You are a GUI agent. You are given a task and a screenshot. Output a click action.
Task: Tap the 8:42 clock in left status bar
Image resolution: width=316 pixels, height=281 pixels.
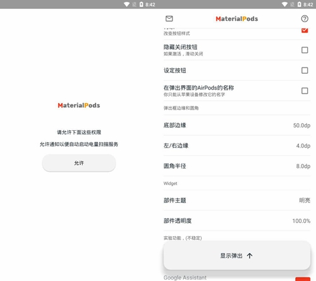tap(150, 4)
